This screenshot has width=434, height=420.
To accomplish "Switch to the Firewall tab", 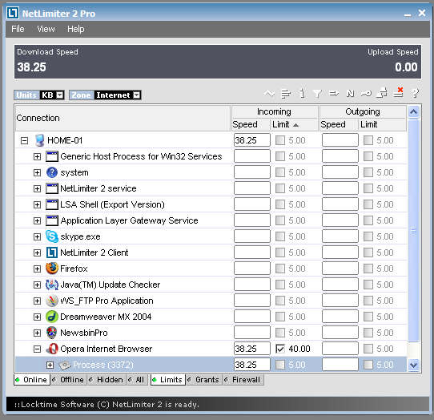I will pos(243,380).
